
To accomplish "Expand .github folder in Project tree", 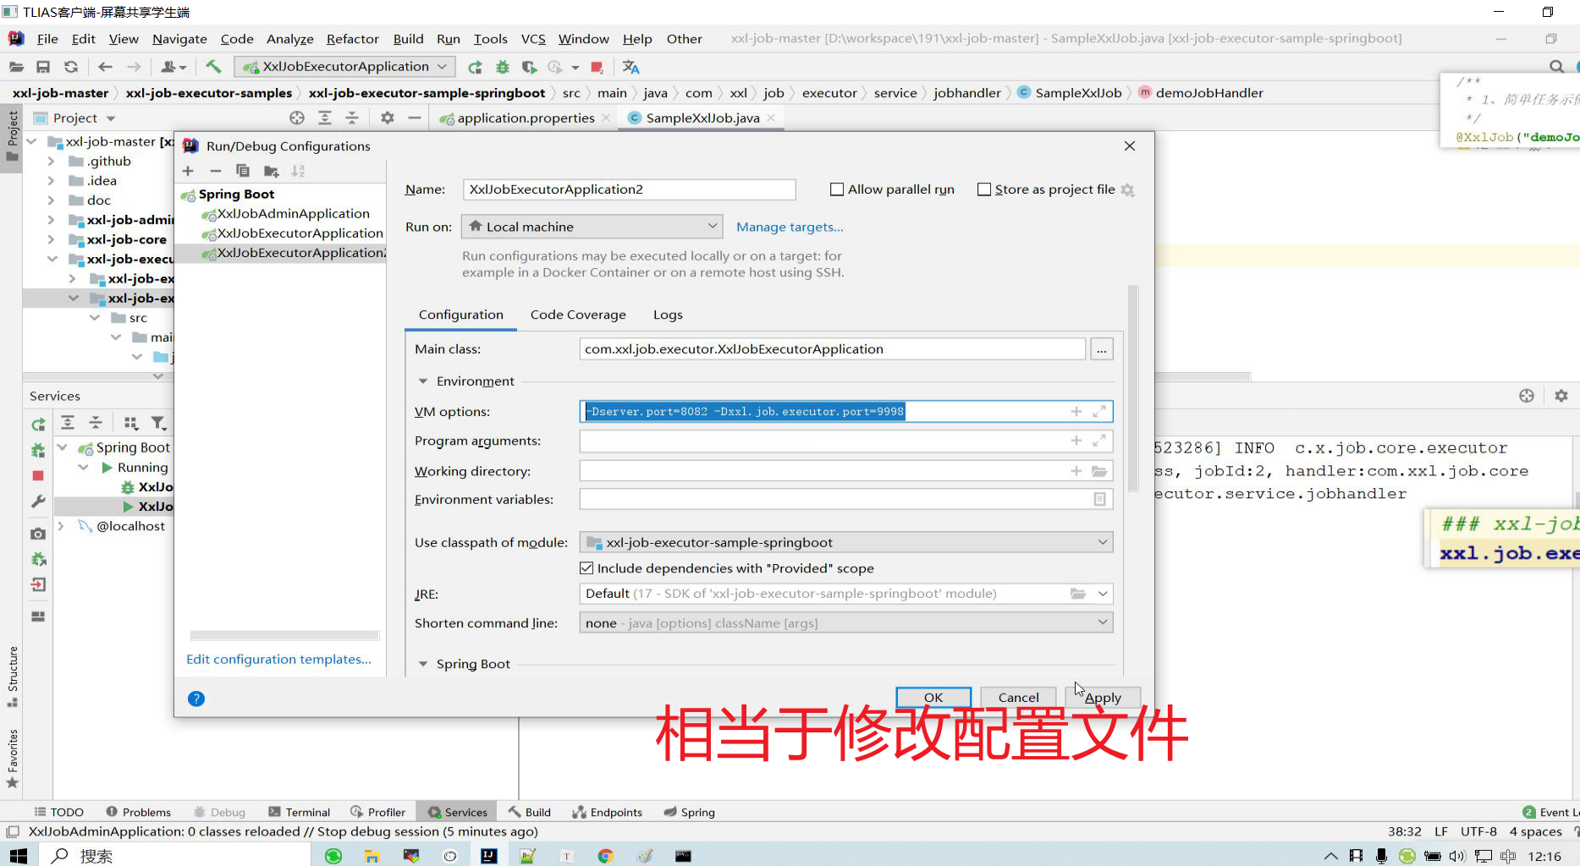I will (51, 161).
